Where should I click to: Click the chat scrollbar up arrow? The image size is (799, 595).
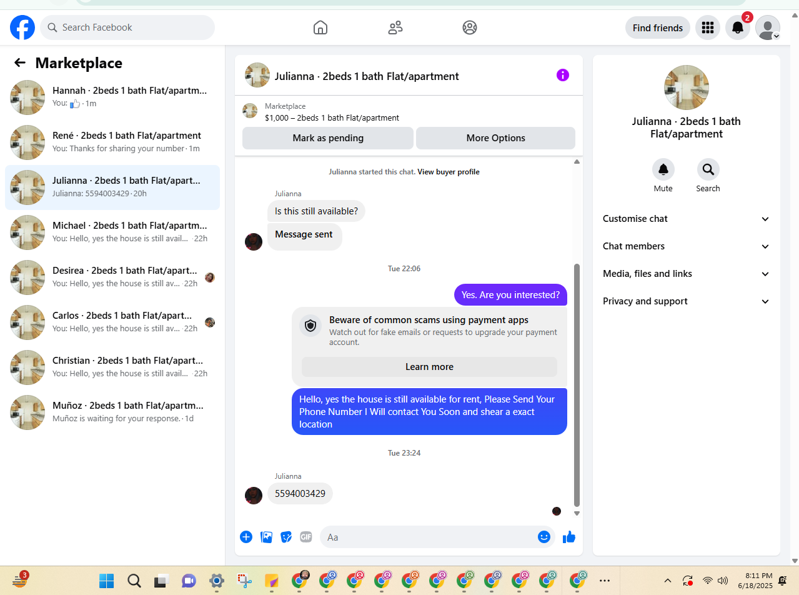(x=577, y=162)
